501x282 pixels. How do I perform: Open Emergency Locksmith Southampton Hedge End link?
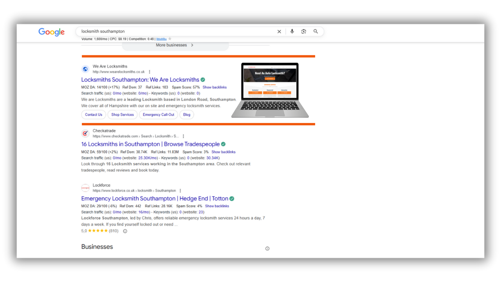point(155,199)
